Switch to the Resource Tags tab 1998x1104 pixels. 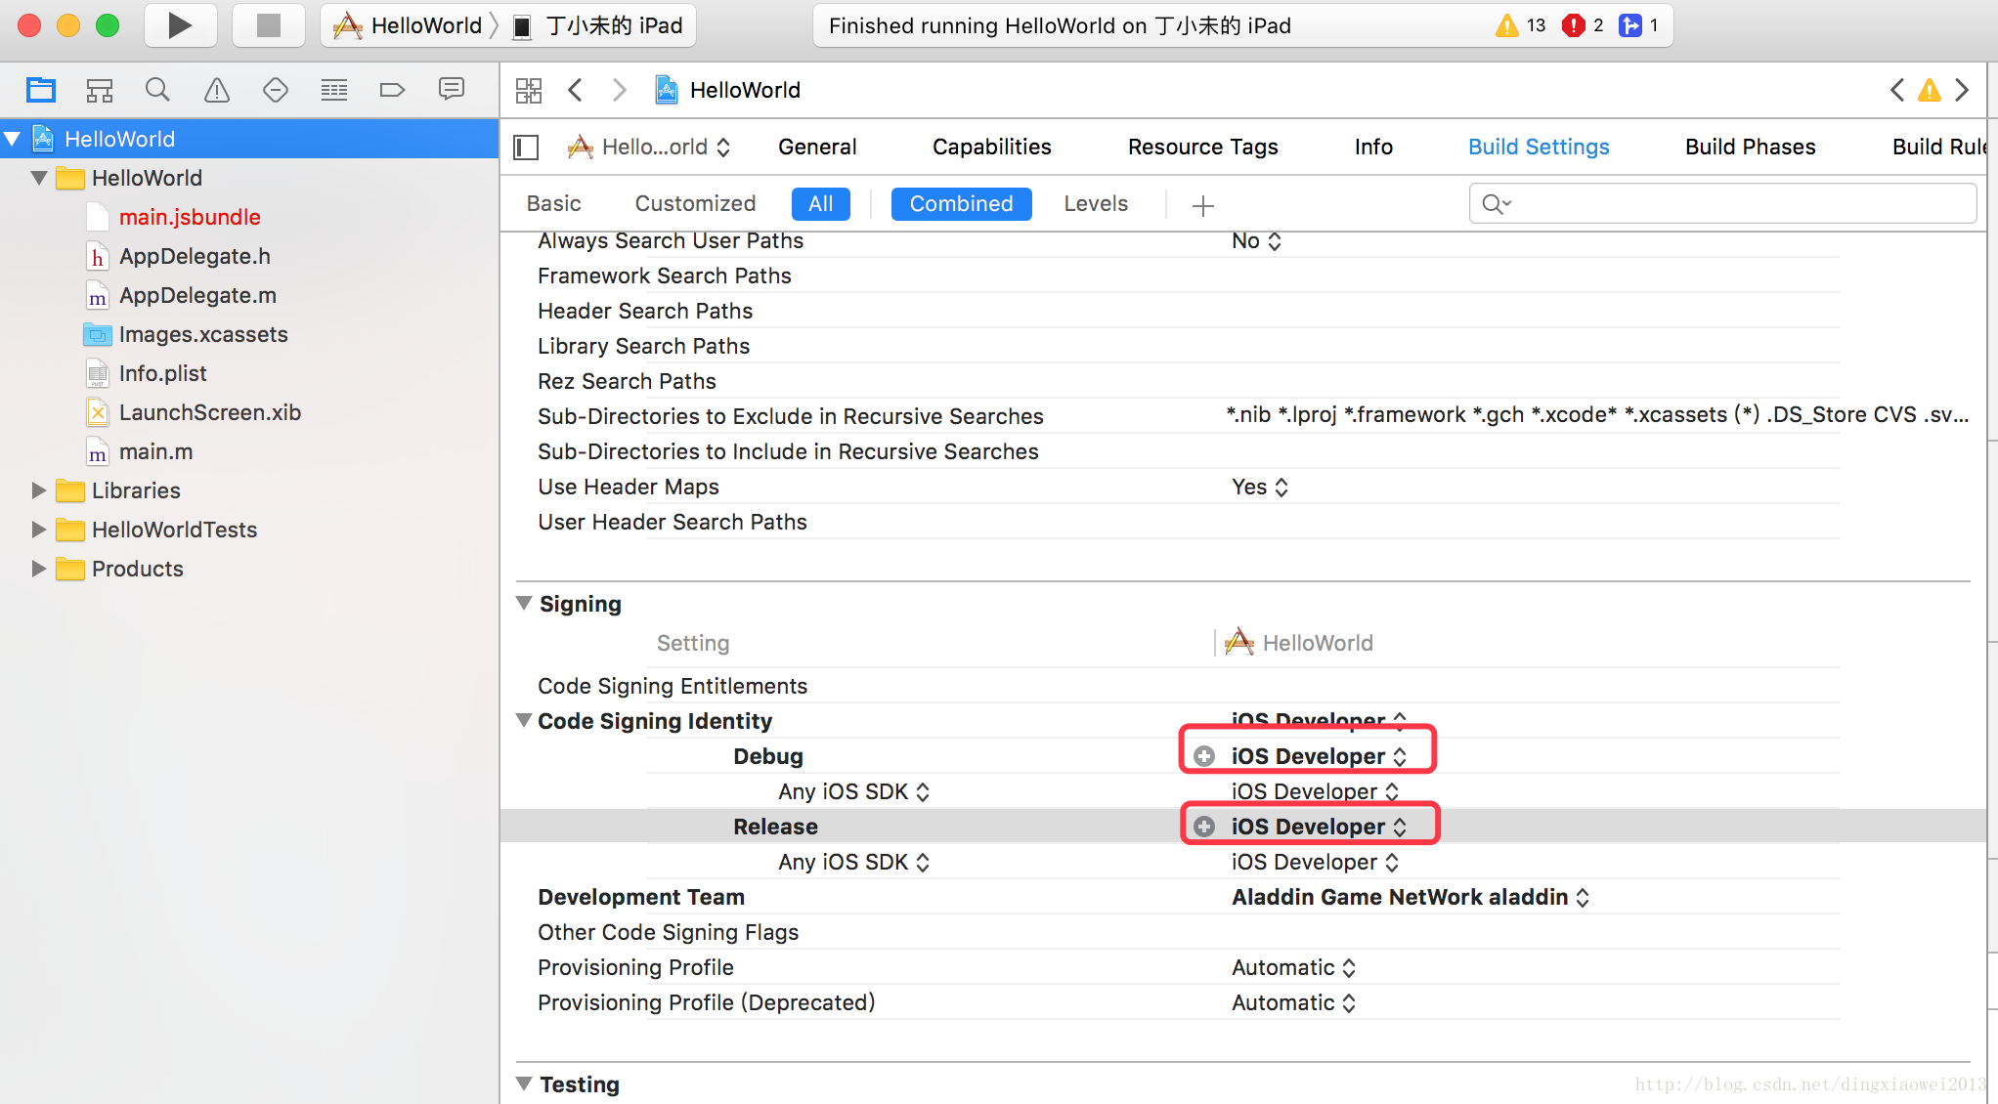(1202, 147)
